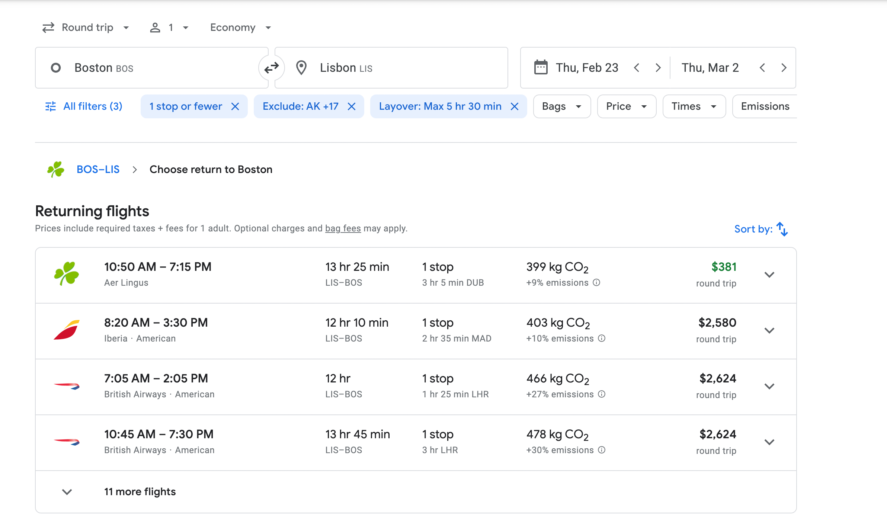887x532 pixels.
Task: Go to previous departure date from Feb 23
Action: [637, 68]
